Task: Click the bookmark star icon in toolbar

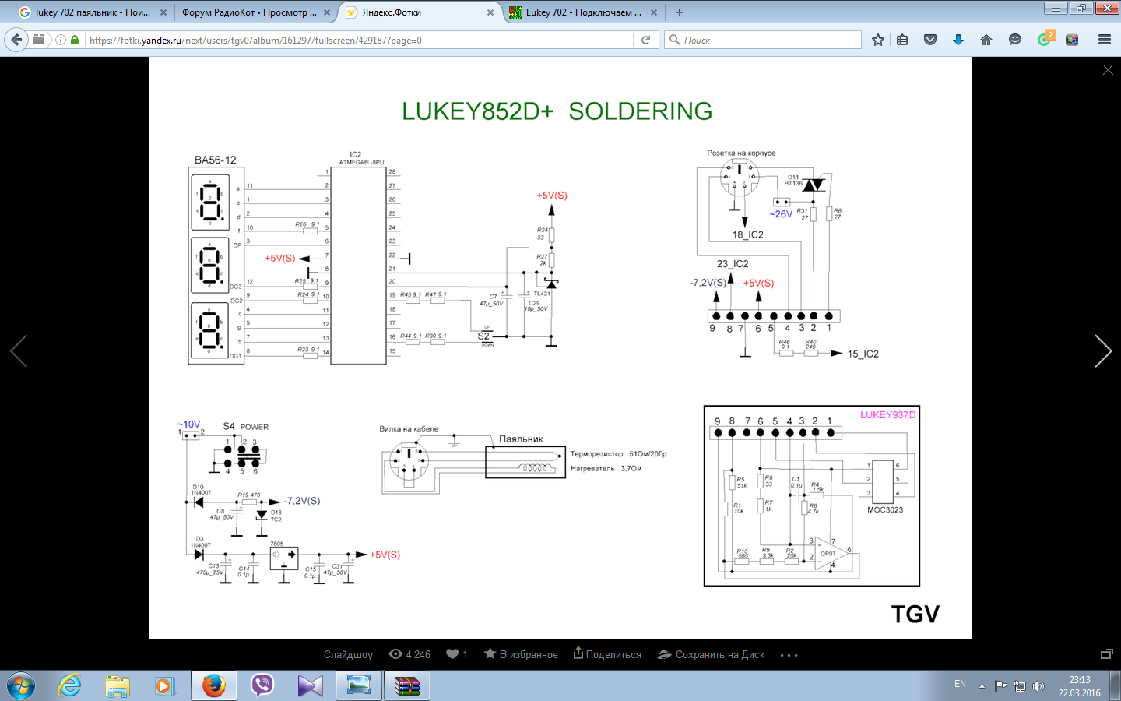Action: 878,40
